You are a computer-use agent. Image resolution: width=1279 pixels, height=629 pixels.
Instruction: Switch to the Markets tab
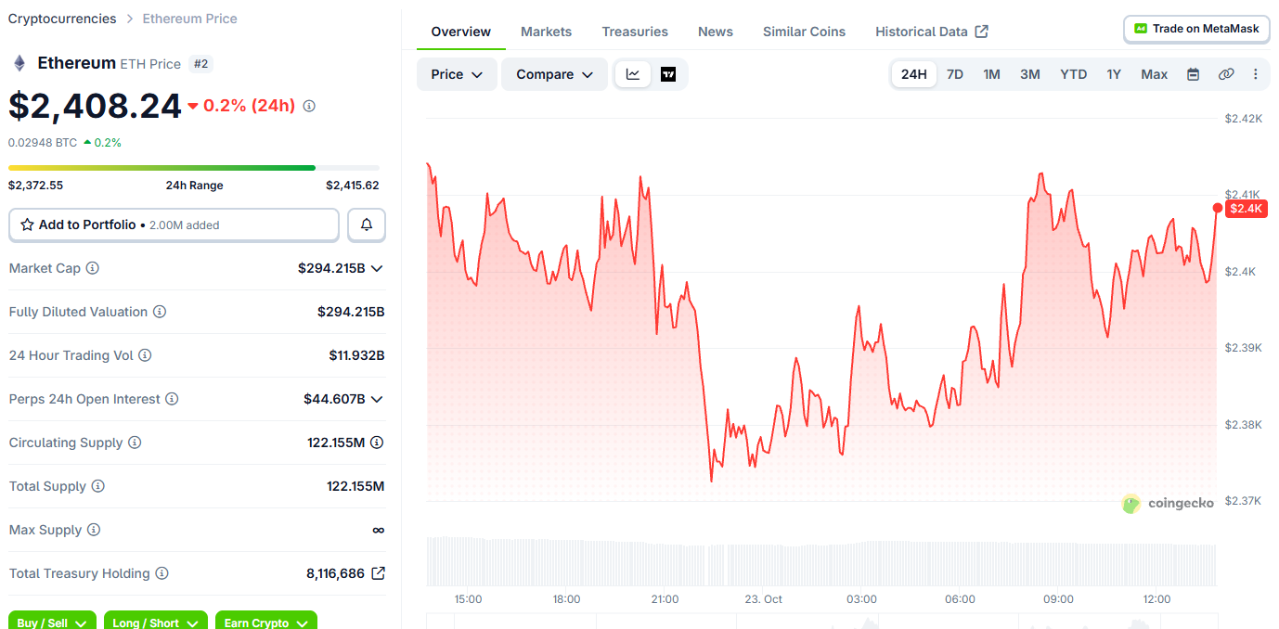546,32
